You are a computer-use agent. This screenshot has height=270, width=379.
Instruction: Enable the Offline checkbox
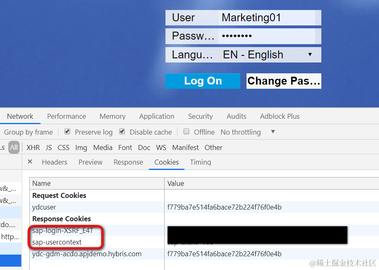186,132
